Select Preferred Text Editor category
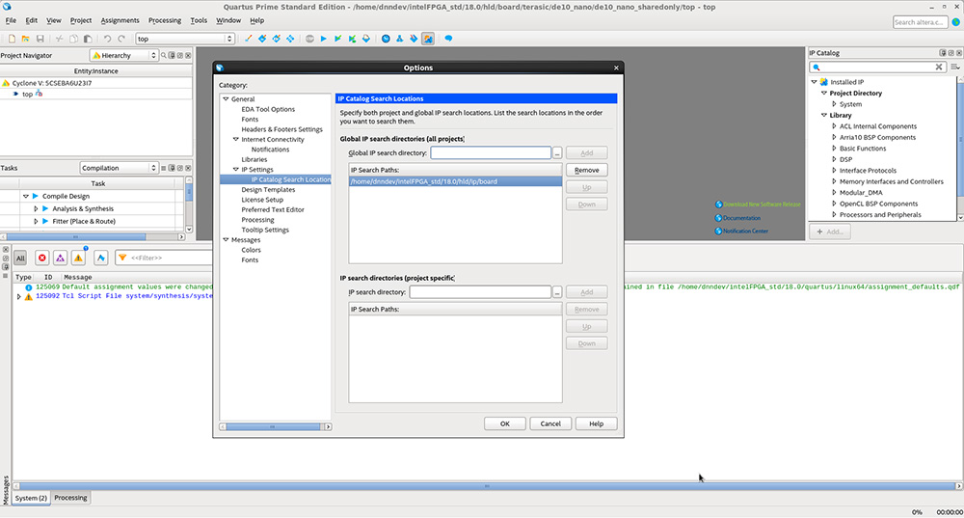The image size is (964, 518). (x=273, y=209)
